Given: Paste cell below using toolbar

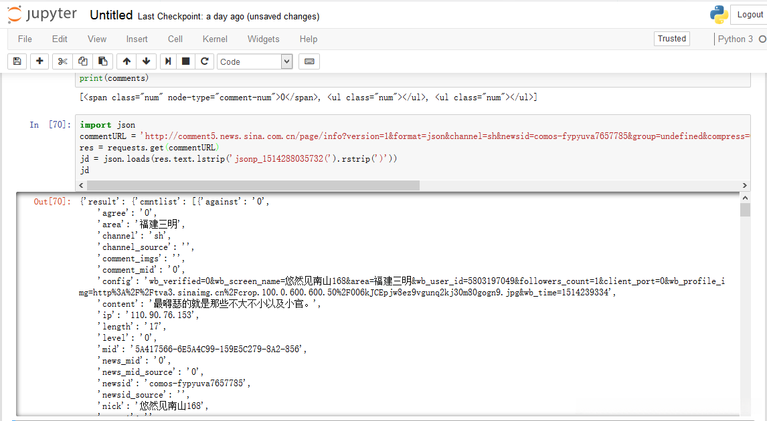Looking at the screenshot, I should 102,61.
